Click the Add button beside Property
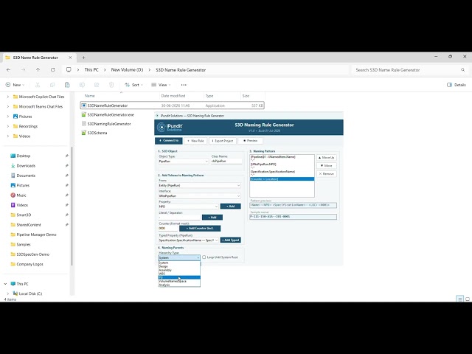This screenshot has width=472, height=354. (x=230, y=206)
